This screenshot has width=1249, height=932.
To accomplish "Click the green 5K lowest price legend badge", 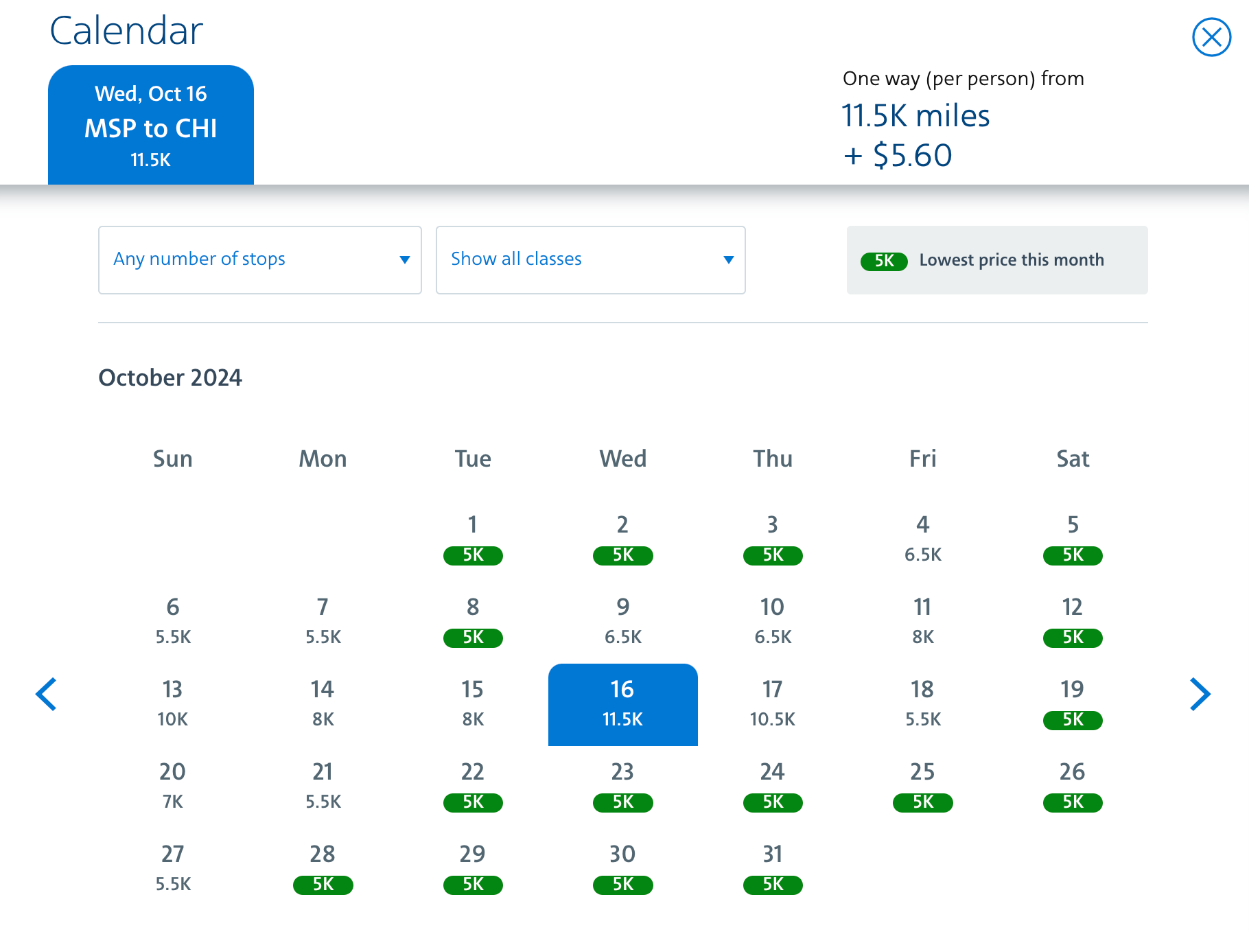I will [884, 261].
